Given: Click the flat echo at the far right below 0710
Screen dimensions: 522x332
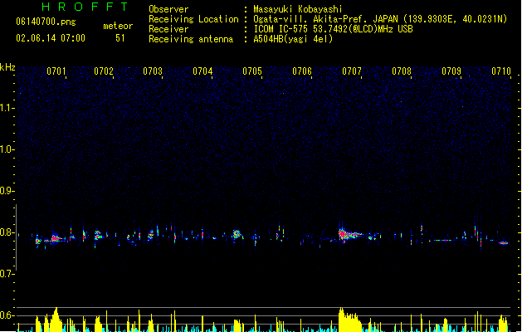Looking at the screenshot, I should tap(504, 243).
